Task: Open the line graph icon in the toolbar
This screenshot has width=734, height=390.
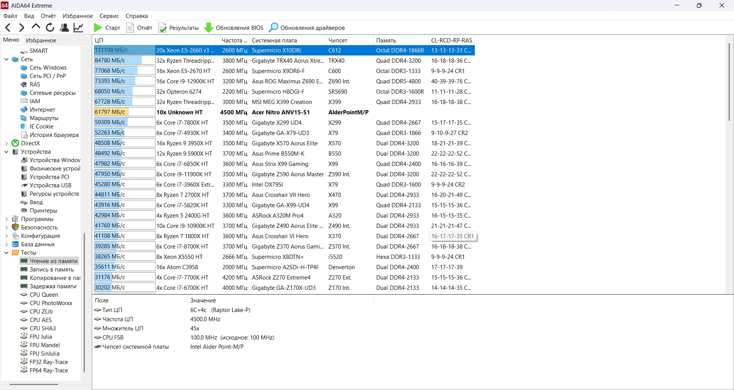Action: (x=78, y=28)
